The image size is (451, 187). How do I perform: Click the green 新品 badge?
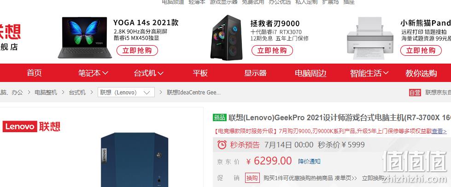coord(220,117)
